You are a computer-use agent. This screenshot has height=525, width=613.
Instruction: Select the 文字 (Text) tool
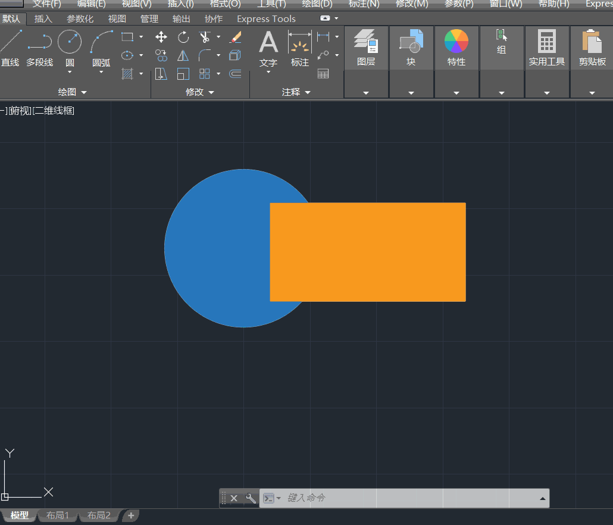(x=268, y=48)
